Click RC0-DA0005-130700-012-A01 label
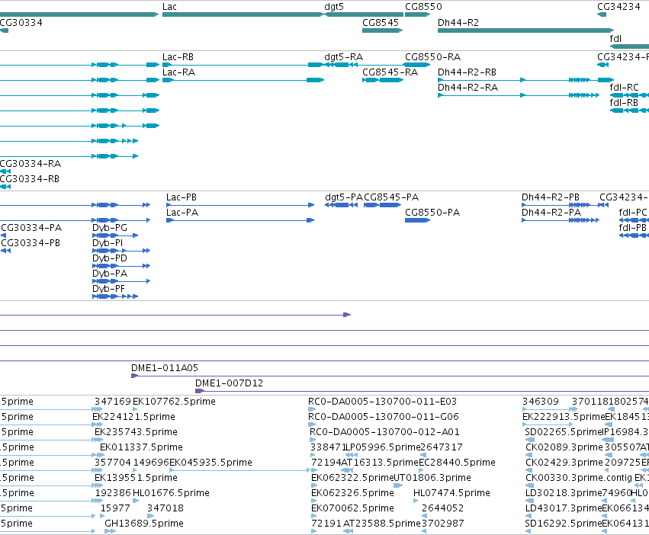Screen dimensions: 649x535 pos(384,432)
